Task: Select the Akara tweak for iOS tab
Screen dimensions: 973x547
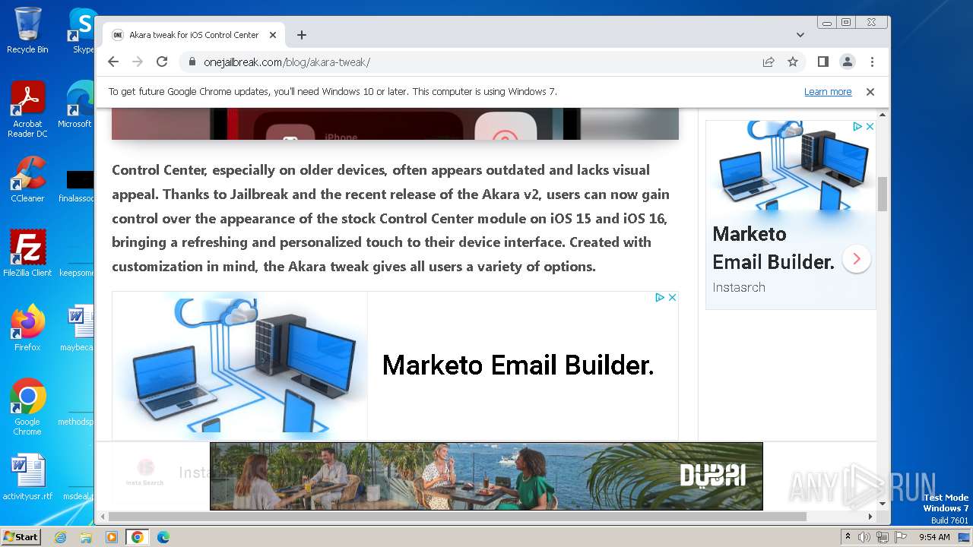Action: (x=194, y=35)
